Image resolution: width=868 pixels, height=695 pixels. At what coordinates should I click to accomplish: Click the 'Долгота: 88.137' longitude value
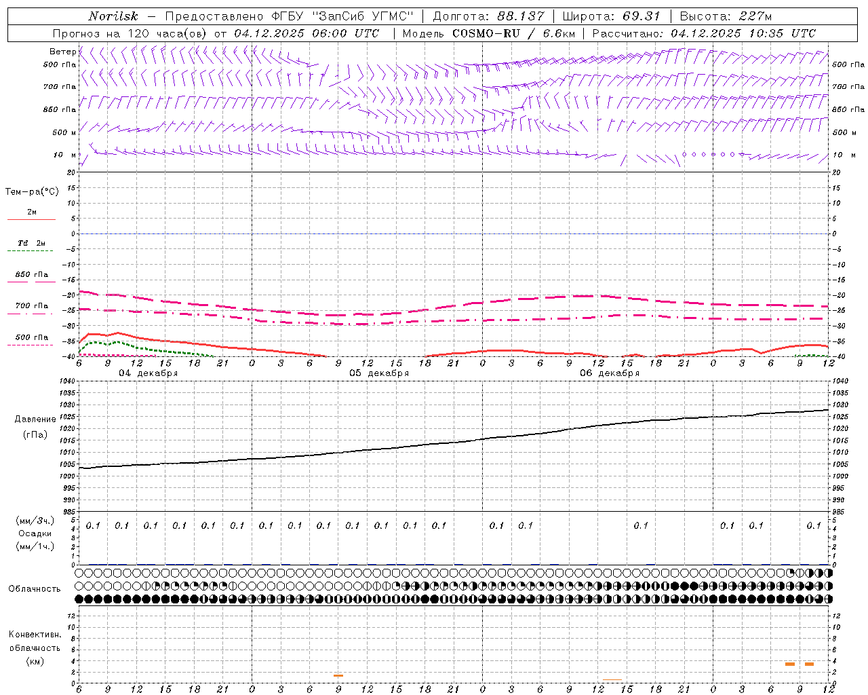[488, 16]
